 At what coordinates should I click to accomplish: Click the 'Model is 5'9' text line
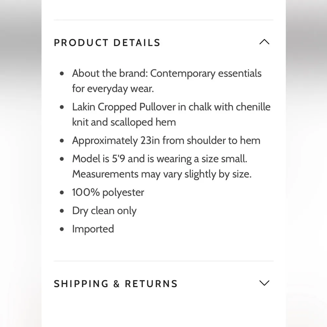coord(160,159)
